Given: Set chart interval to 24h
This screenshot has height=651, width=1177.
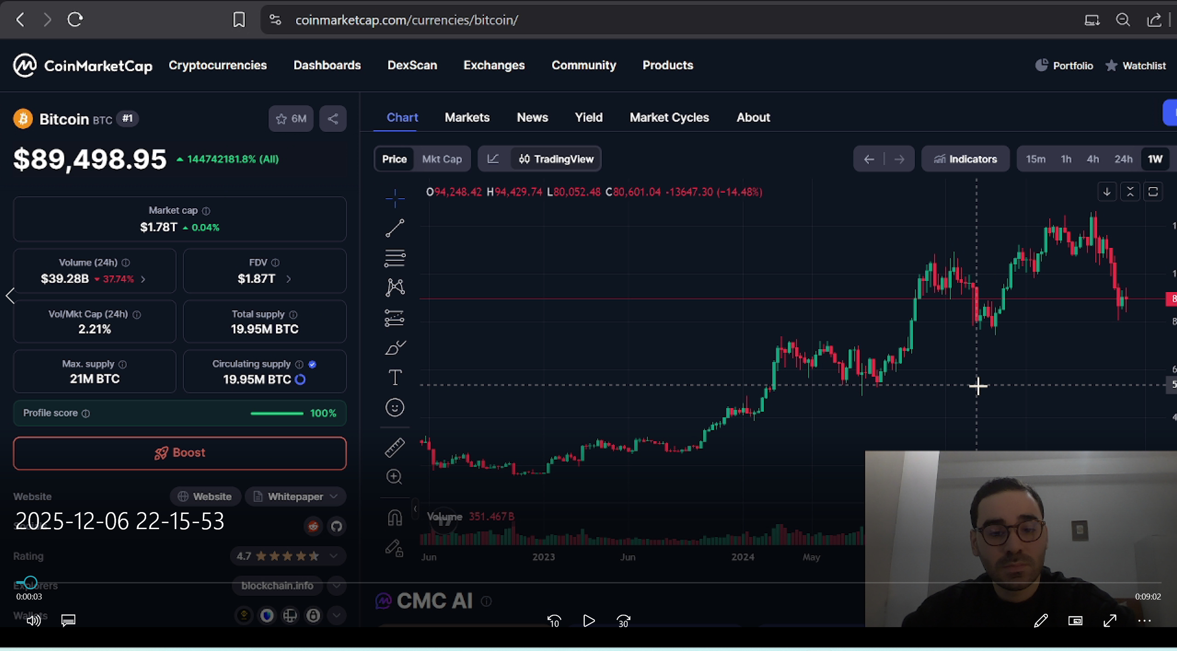Looking at the screenshot, I should point(1123,159).
